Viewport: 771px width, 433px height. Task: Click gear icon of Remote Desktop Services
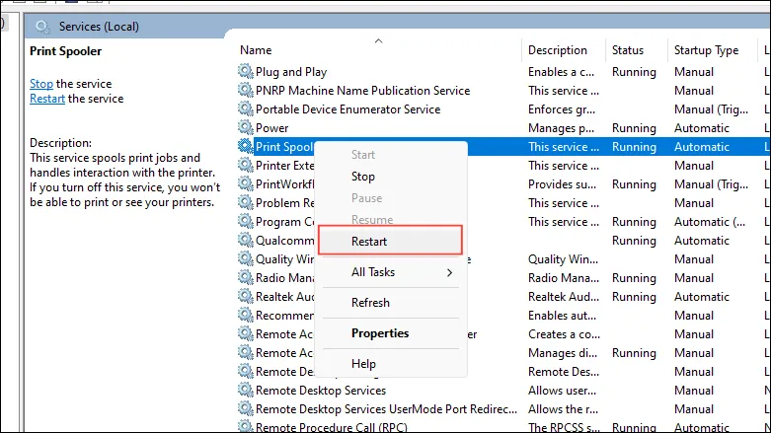coord(246,390)
